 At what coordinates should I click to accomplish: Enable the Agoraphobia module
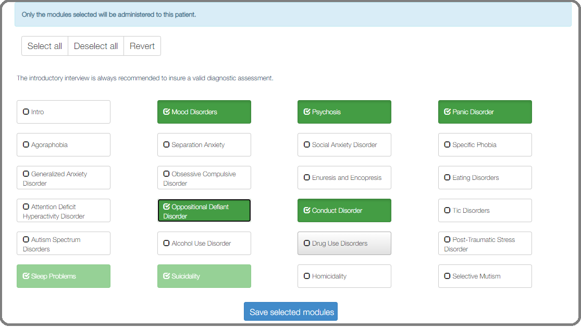coord(64,144)
